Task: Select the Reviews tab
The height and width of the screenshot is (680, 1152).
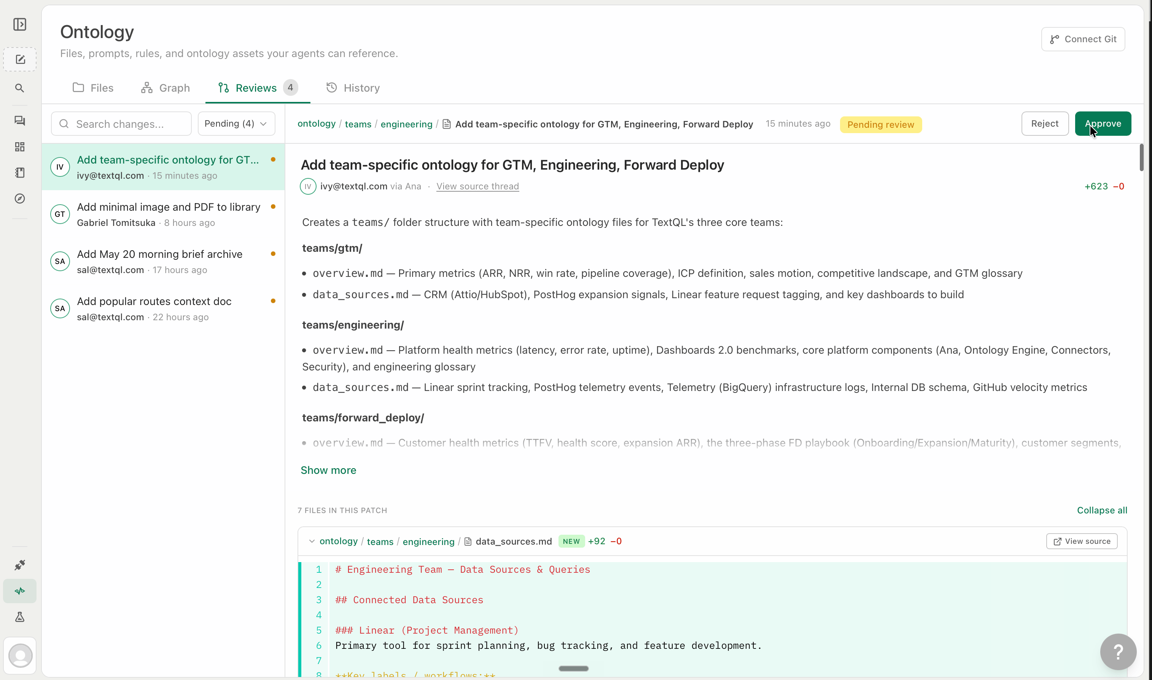Action: click(x=258, y=87)
